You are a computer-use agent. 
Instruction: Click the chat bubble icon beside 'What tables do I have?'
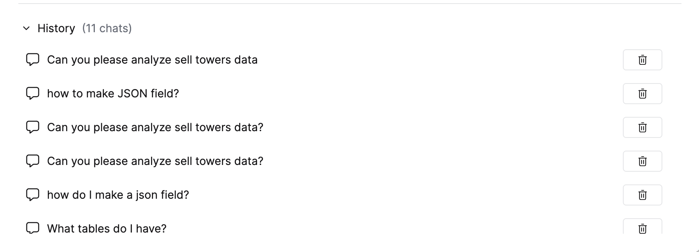pyautogui.click(x=33, y=229)
